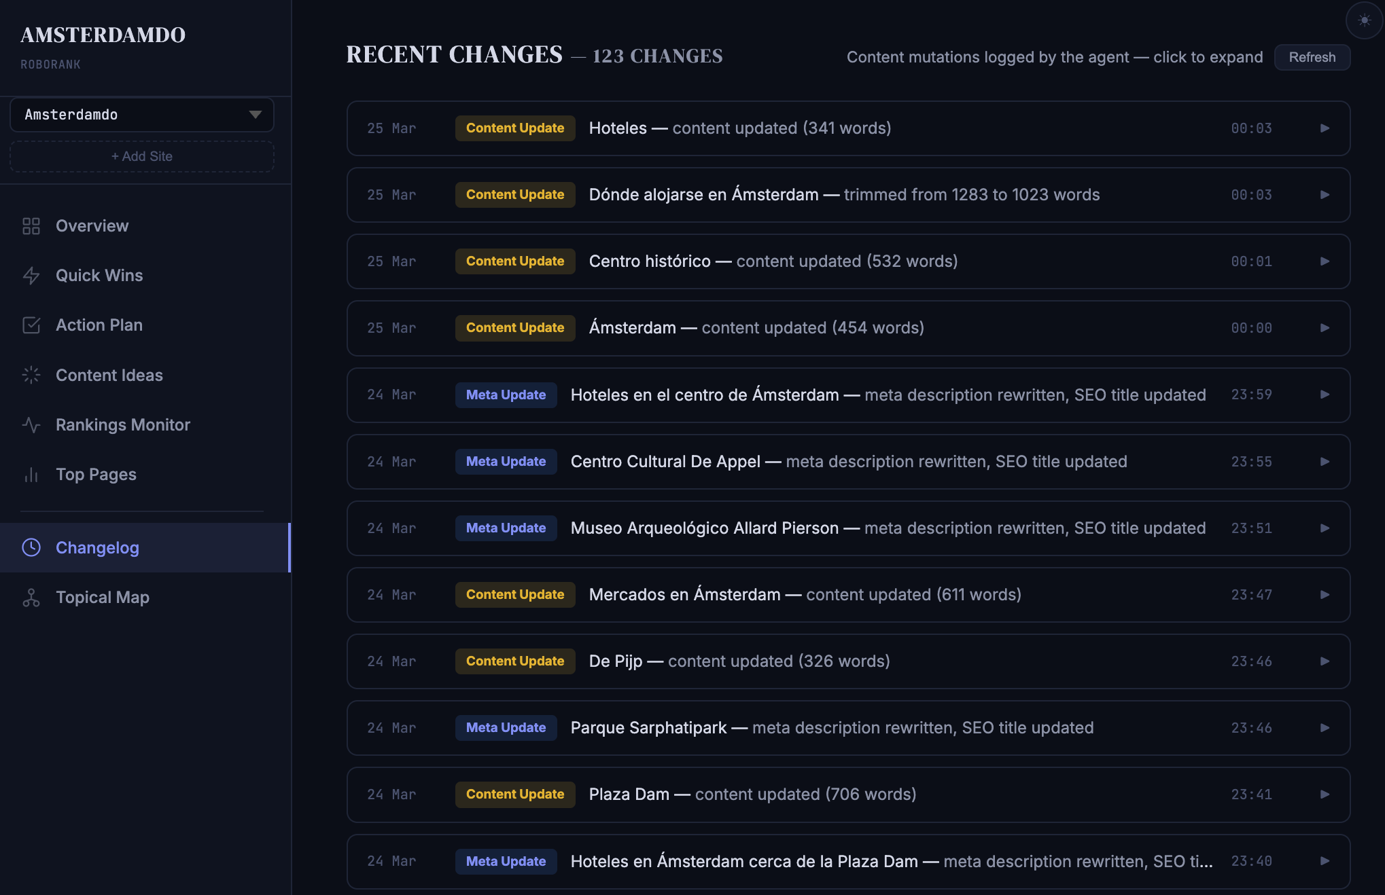
Task: Click the Top Pages bar chart icon
Action: [x=32, y=475]
